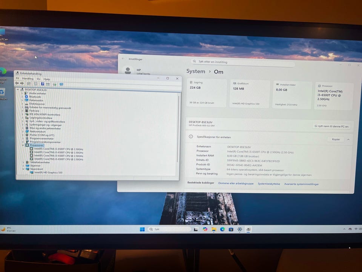Open the Systembeskyttelse link
The width and height of the screenshot is (362, 272).
coord(269,184)
